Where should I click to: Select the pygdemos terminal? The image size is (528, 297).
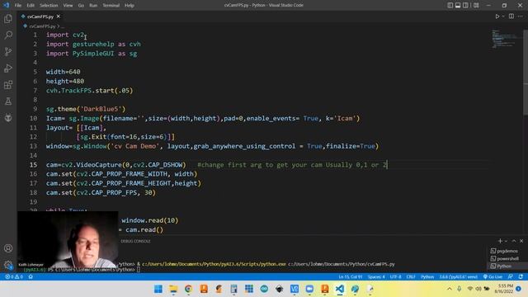pyautogui.click(x=504, y=251)
